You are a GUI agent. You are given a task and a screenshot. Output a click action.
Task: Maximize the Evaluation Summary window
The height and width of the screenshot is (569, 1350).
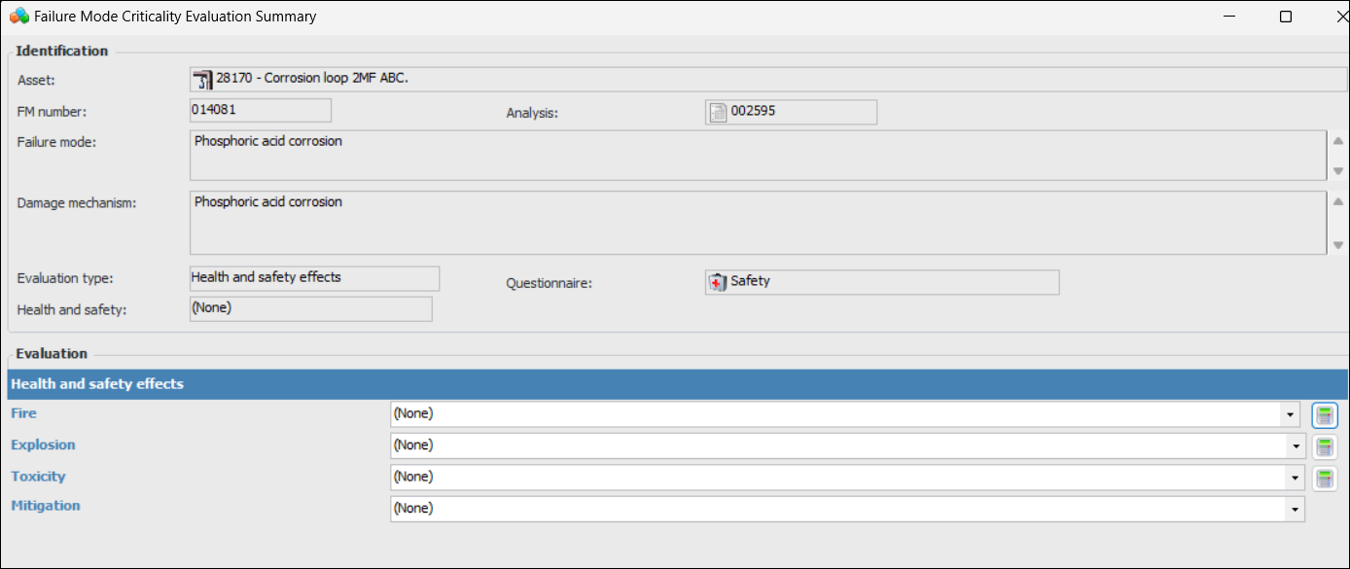(1285, 17)
